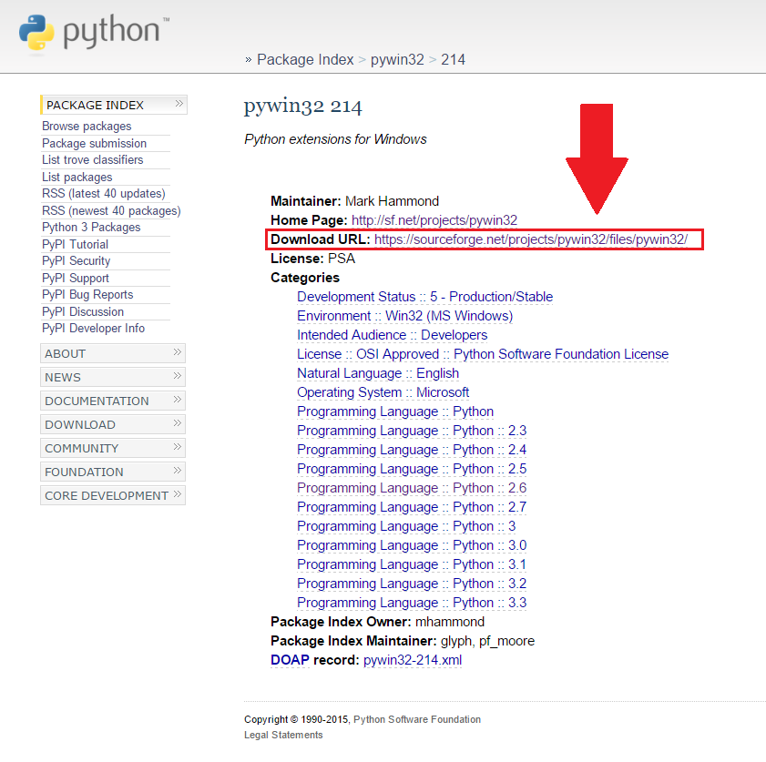Open List trove classifiers

click(92, 160)
